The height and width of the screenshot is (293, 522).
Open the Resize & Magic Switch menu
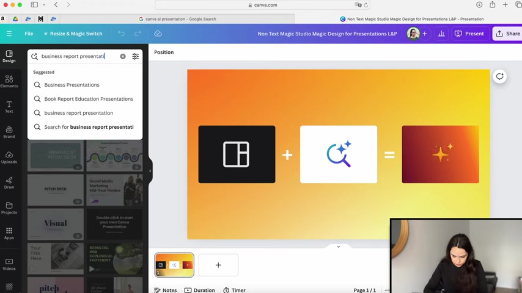(x=72, y=34)
